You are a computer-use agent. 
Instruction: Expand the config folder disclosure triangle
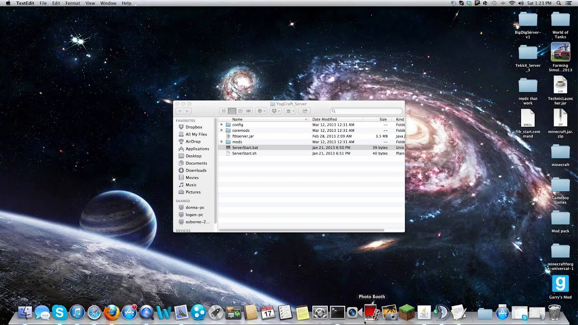(222, 125)
